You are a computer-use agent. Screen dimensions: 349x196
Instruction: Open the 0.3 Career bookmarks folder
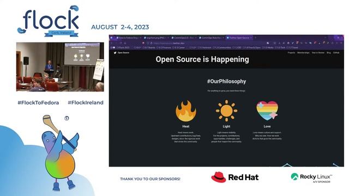(178, 47)
